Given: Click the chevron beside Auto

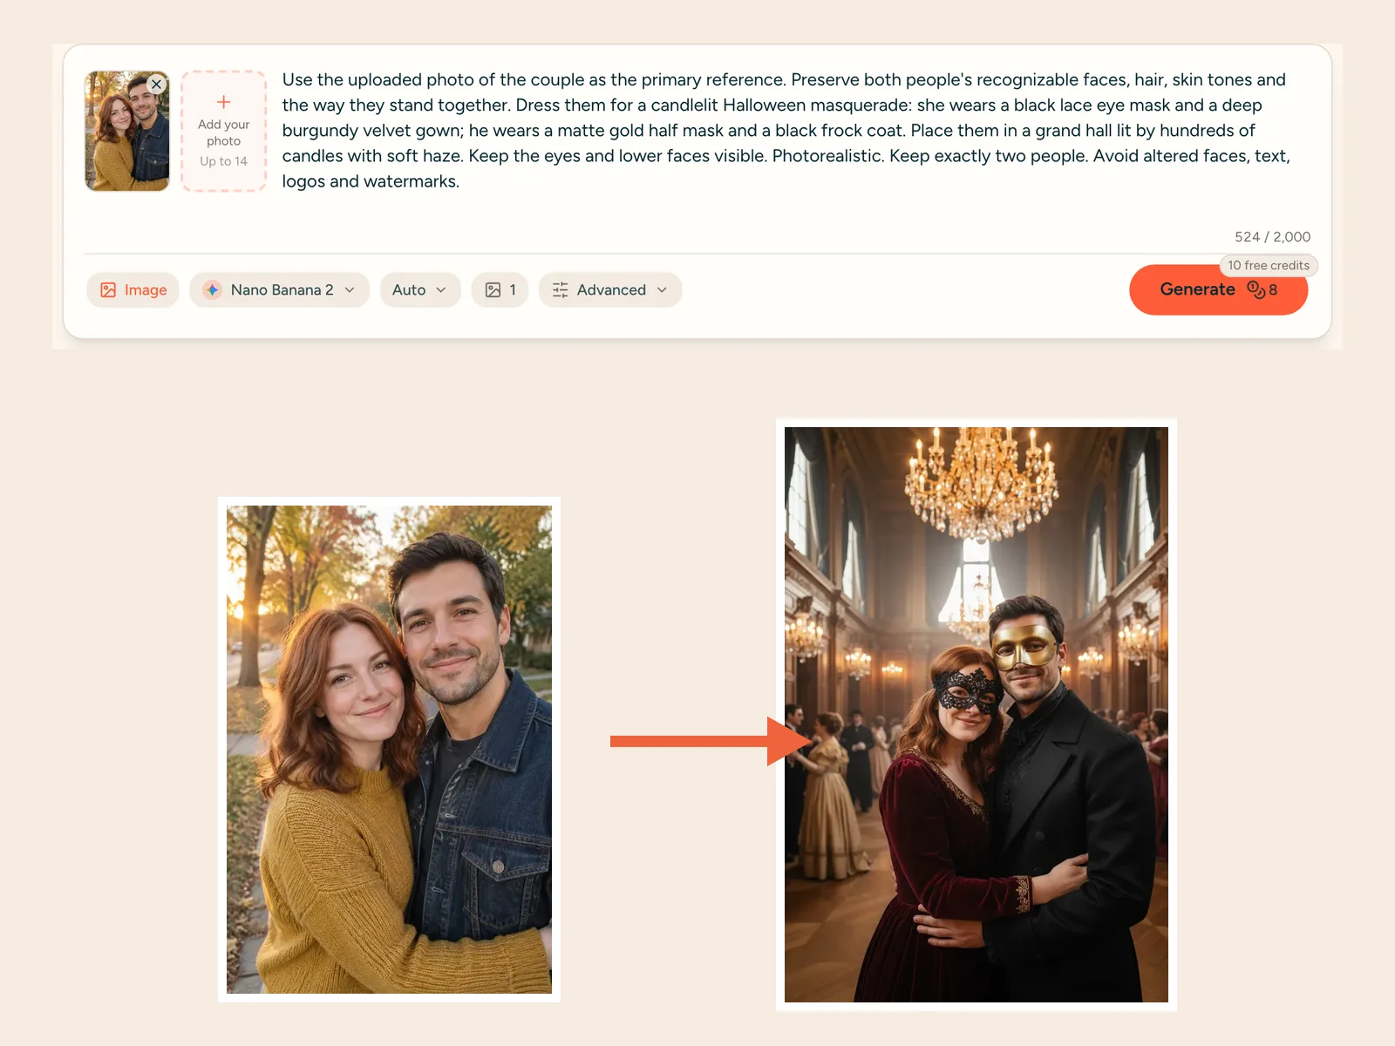Looking at the screenshot, I should tap(441, 290).
